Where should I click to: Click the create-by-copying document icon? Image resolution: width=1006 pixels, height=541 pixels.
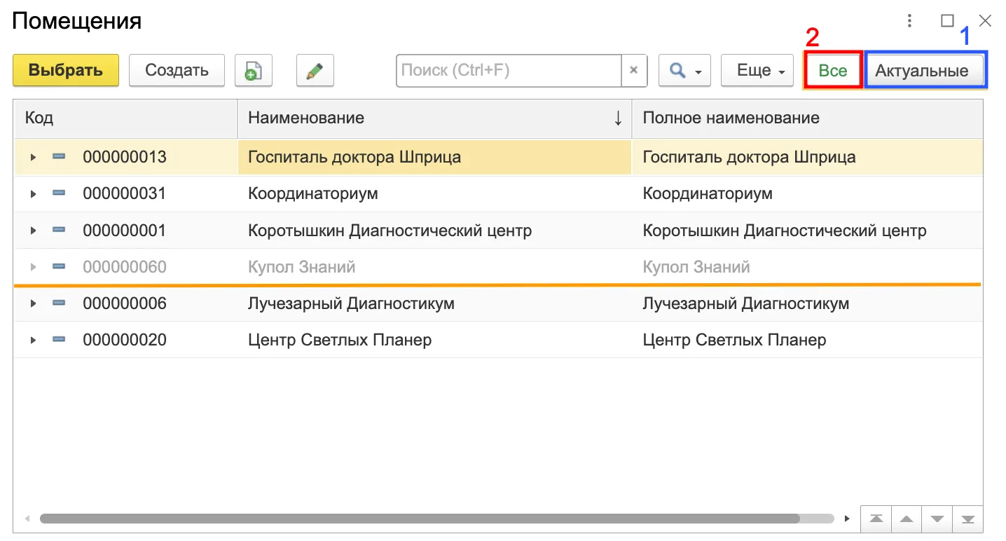click(x=253, y=71)
